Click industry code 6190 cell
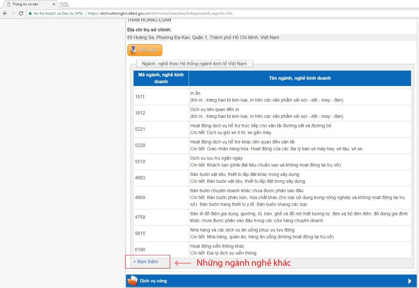The width and height of the screenshot is (419, 288). point(161,250)
